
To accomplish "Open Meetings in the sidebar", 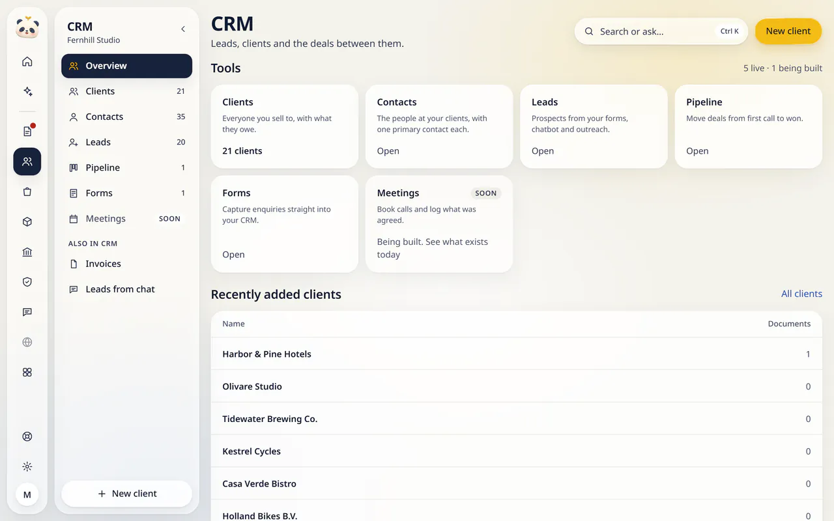I will click(x=127, y=219).
